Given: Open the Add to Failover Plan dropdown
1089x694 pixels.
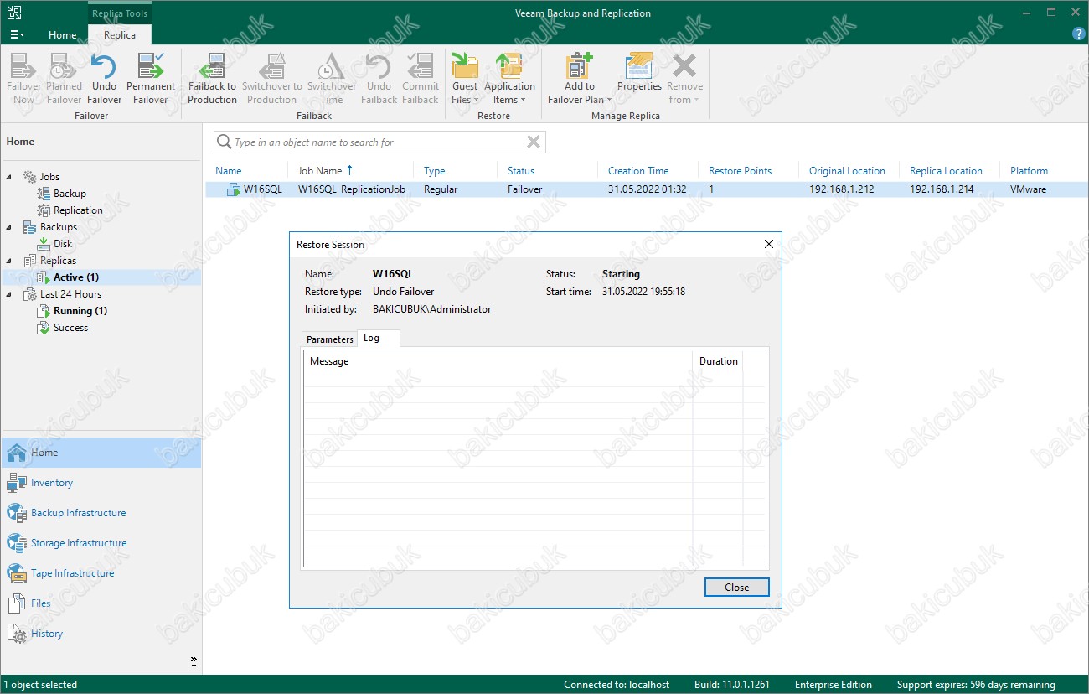Looking at the screenshot, I should click(x=579, y=79).
